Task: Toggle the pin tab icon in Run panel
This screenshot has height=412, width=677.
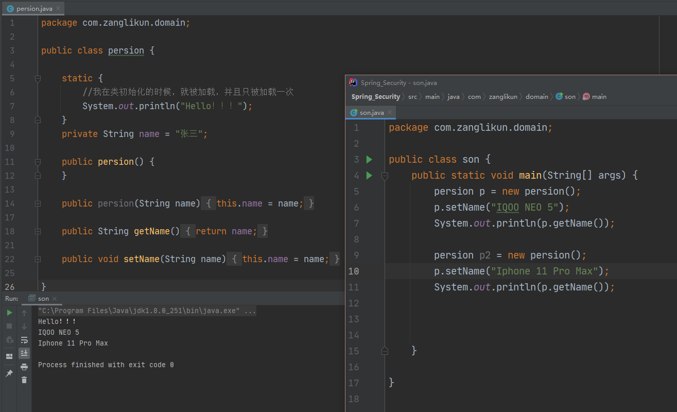Action: pyautogui.click(x=9, y=373)
